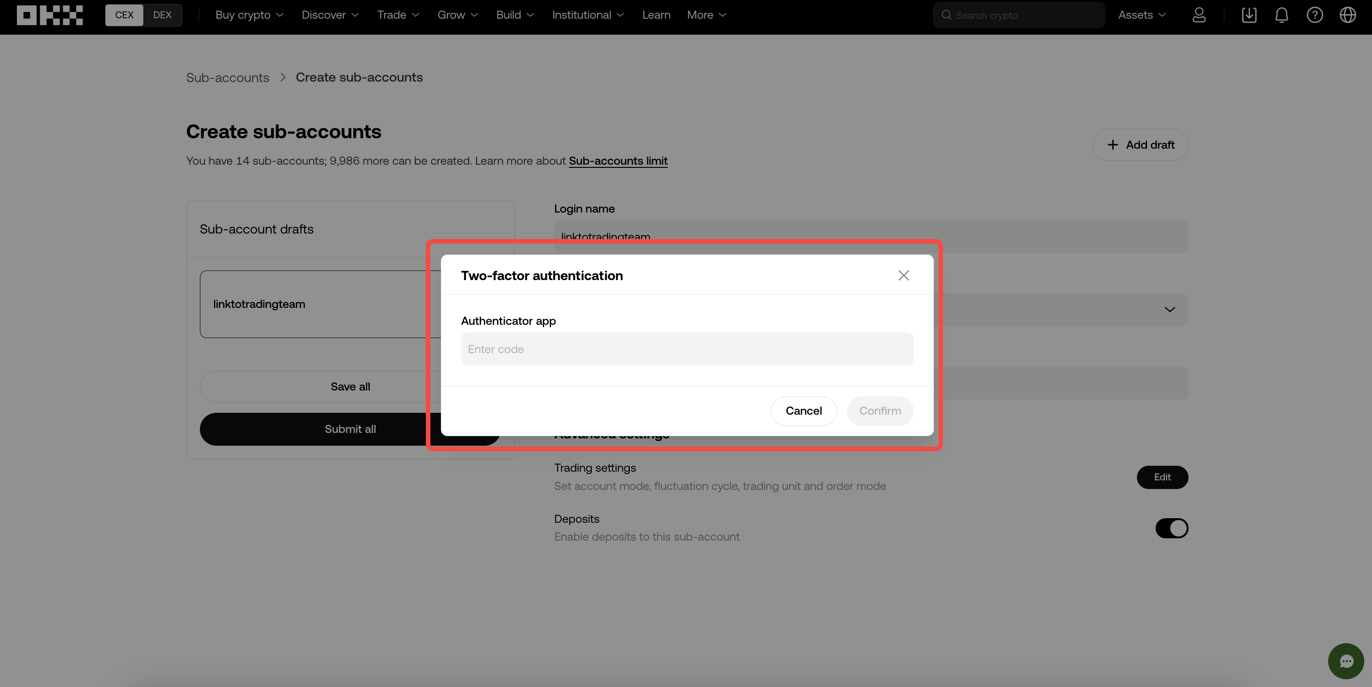Click the CEX tab switcher
1372x687 pixels.
(x=124, y=15)
